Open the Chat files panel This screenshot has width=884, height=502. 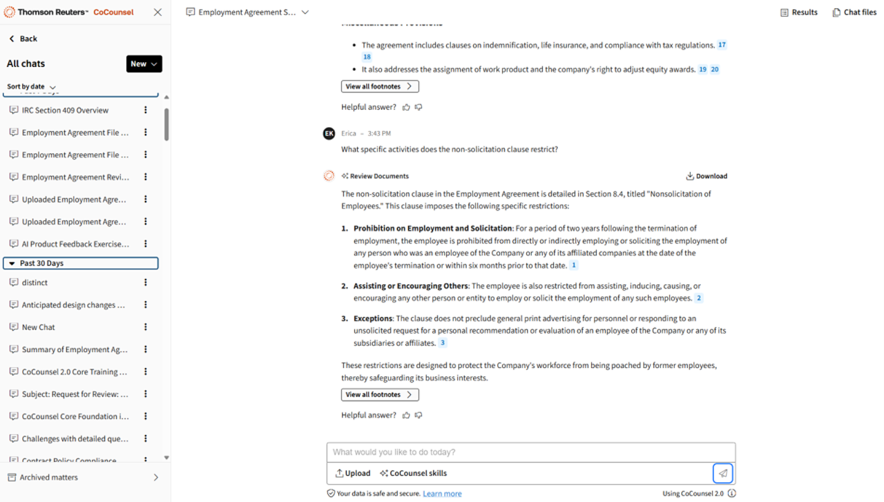coord(854,12)
